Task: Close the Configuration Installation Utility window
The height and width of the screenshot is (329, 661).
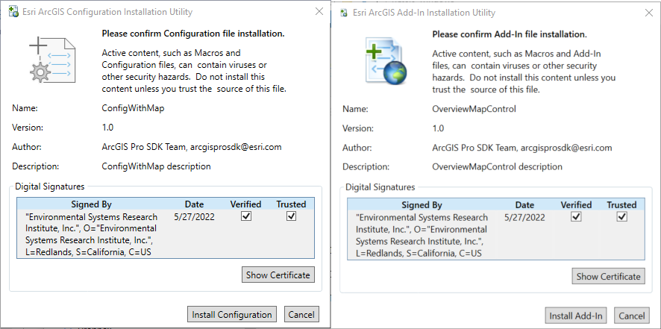Action: pos(319,11)
